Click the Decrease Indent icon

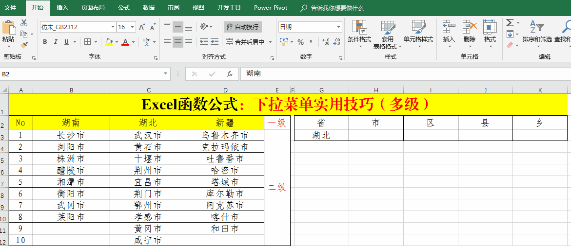tap(204, 42)
